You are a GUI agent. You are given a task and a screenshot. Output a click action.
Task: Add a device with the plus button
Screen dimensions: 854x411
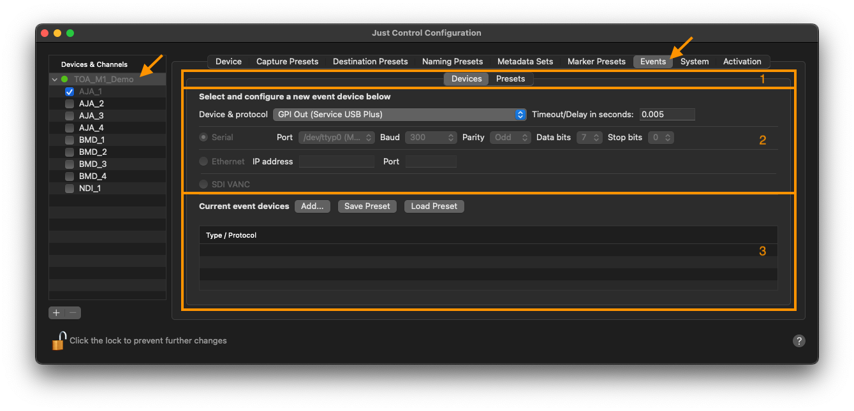57,313
